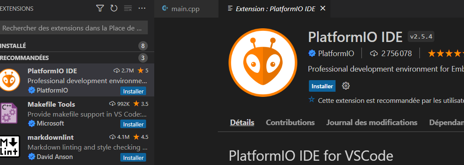Open the filter extensions funnel icon

point(100,8)
